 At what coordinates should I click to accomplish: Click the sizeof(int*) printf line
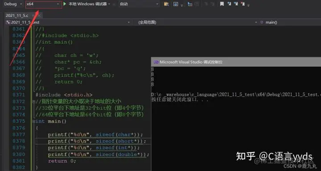point(94,148)
